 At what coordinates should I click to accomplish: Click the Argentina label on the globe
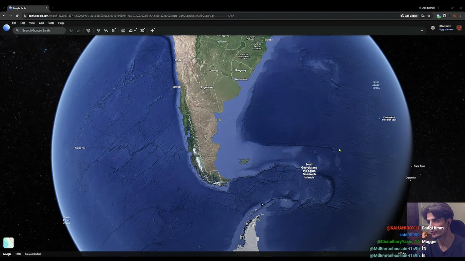(x=207, y=87)
